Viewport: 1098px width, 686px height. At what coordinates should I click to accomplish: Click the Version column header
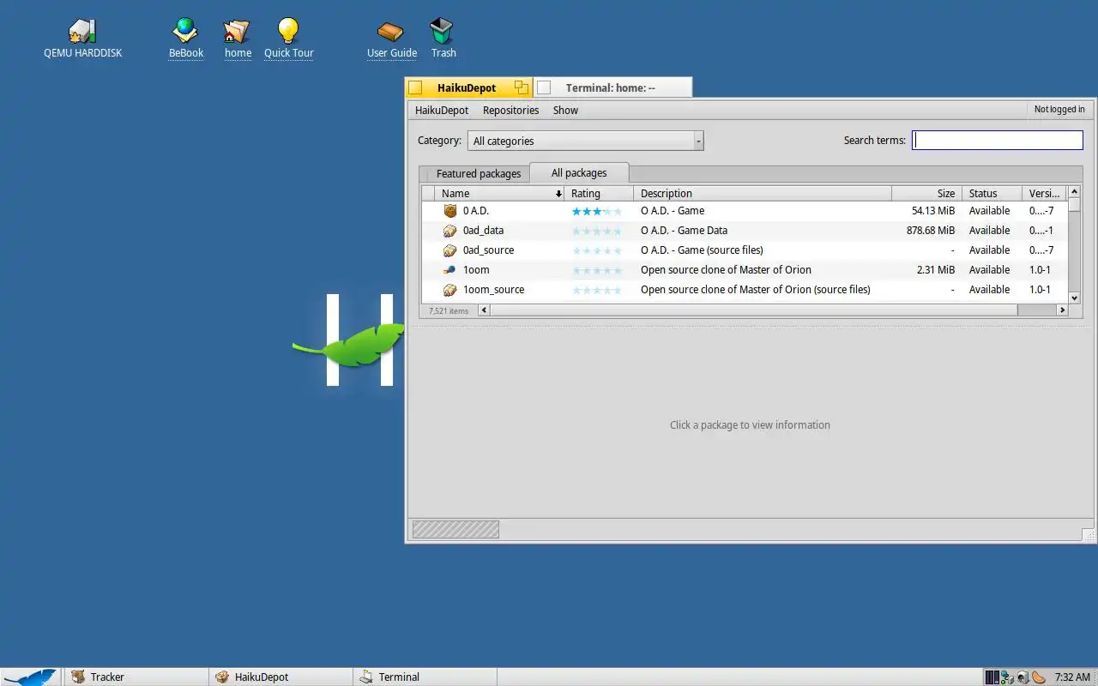pos(1045,194)
